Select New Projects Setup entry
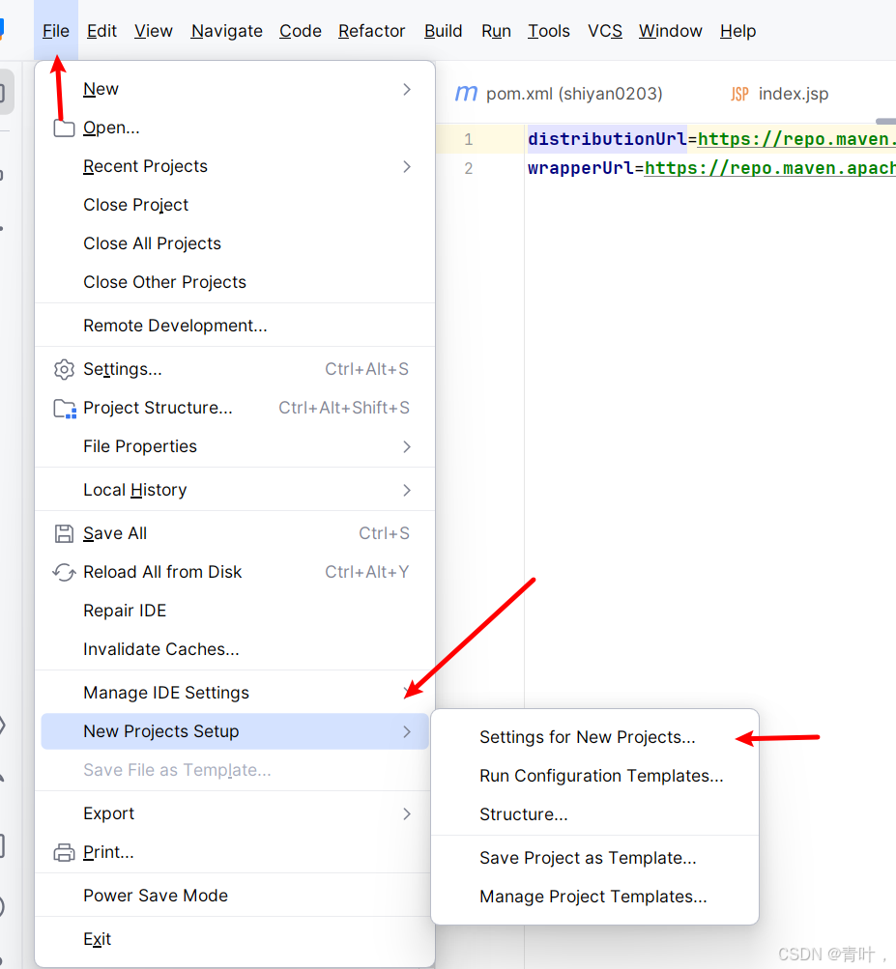The width and height of the screenshot is (896, 969). 234,731
